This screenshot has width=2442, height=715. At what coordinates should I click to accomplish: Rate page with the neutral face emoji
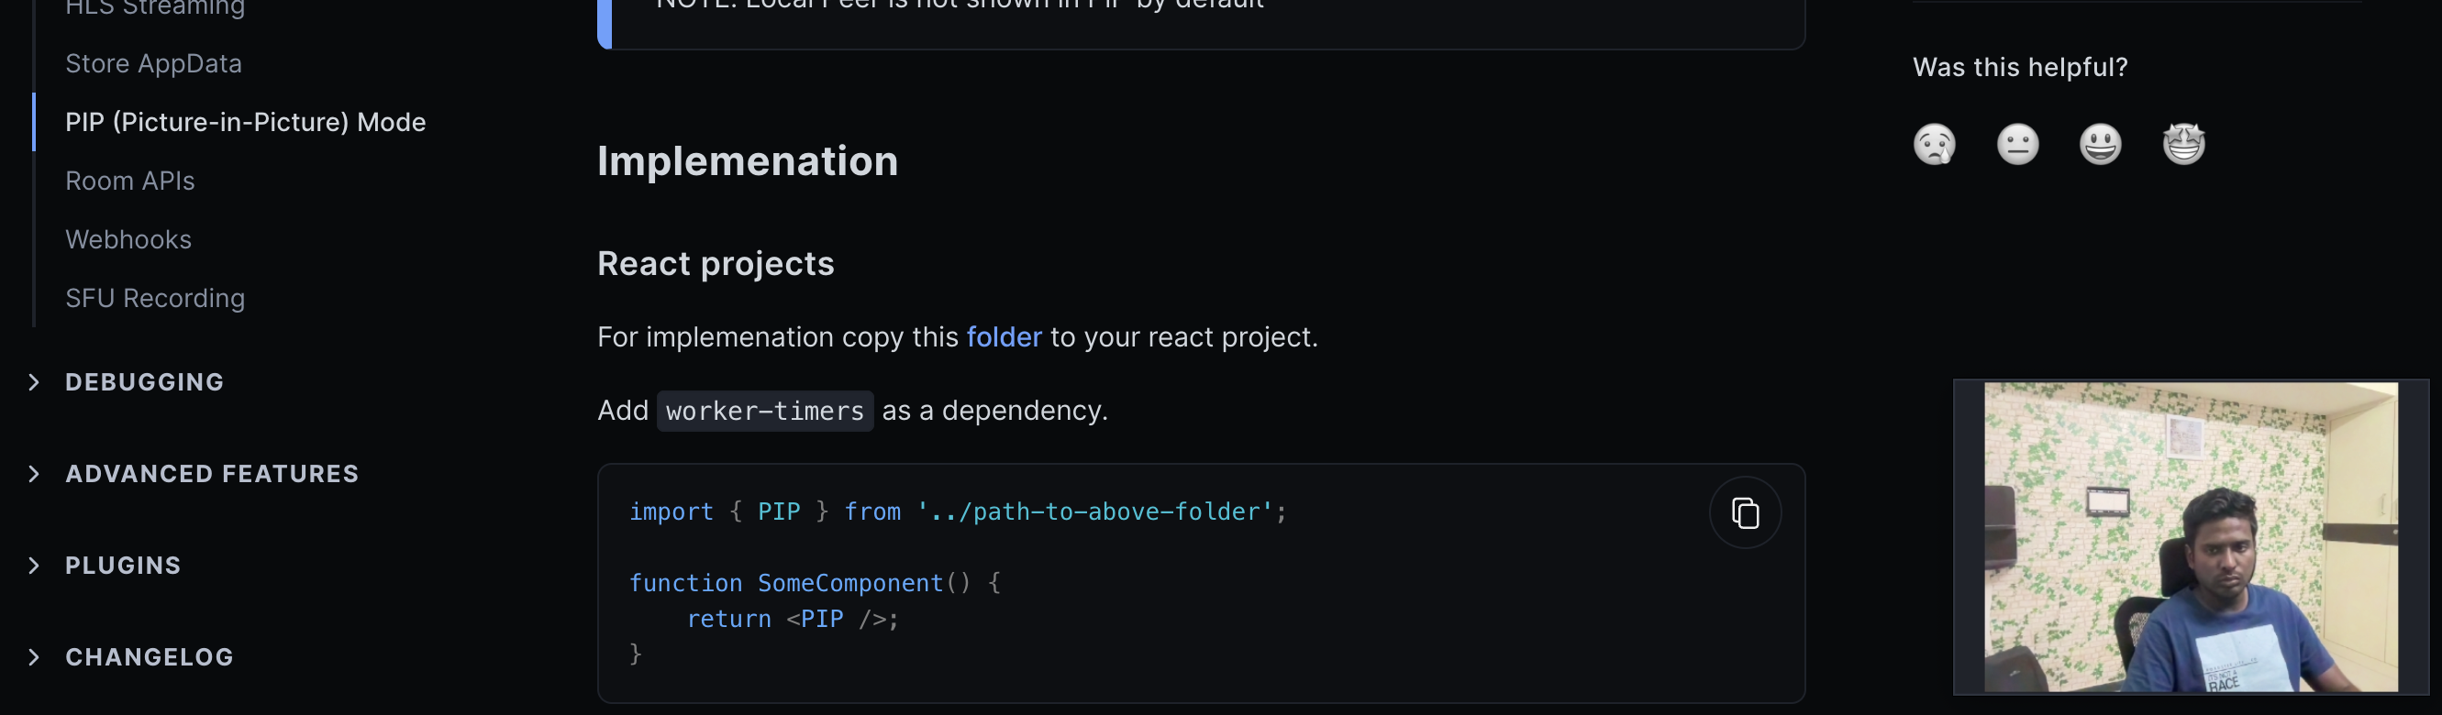2017,145
